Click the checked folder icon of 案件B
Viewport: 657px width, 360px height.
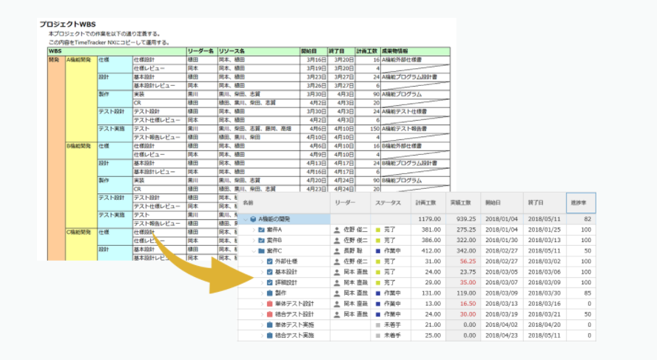[261, 240]
